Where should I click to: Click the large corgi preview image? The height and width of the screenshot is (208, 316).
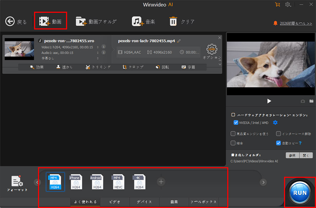coord(270,64)
